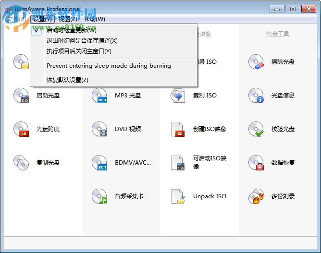Open the 复制光盘 copy disc icon
The image size is (321, 253).
coord(21,163)
